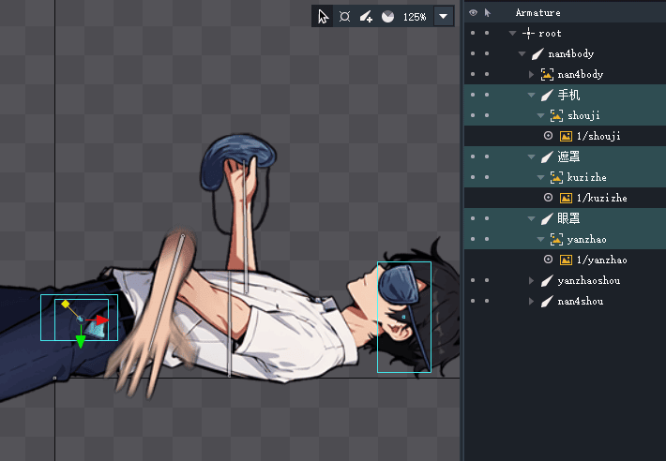
Task: Click the red X-axis arrow of gizmo
Action: (x=102, y=320)
